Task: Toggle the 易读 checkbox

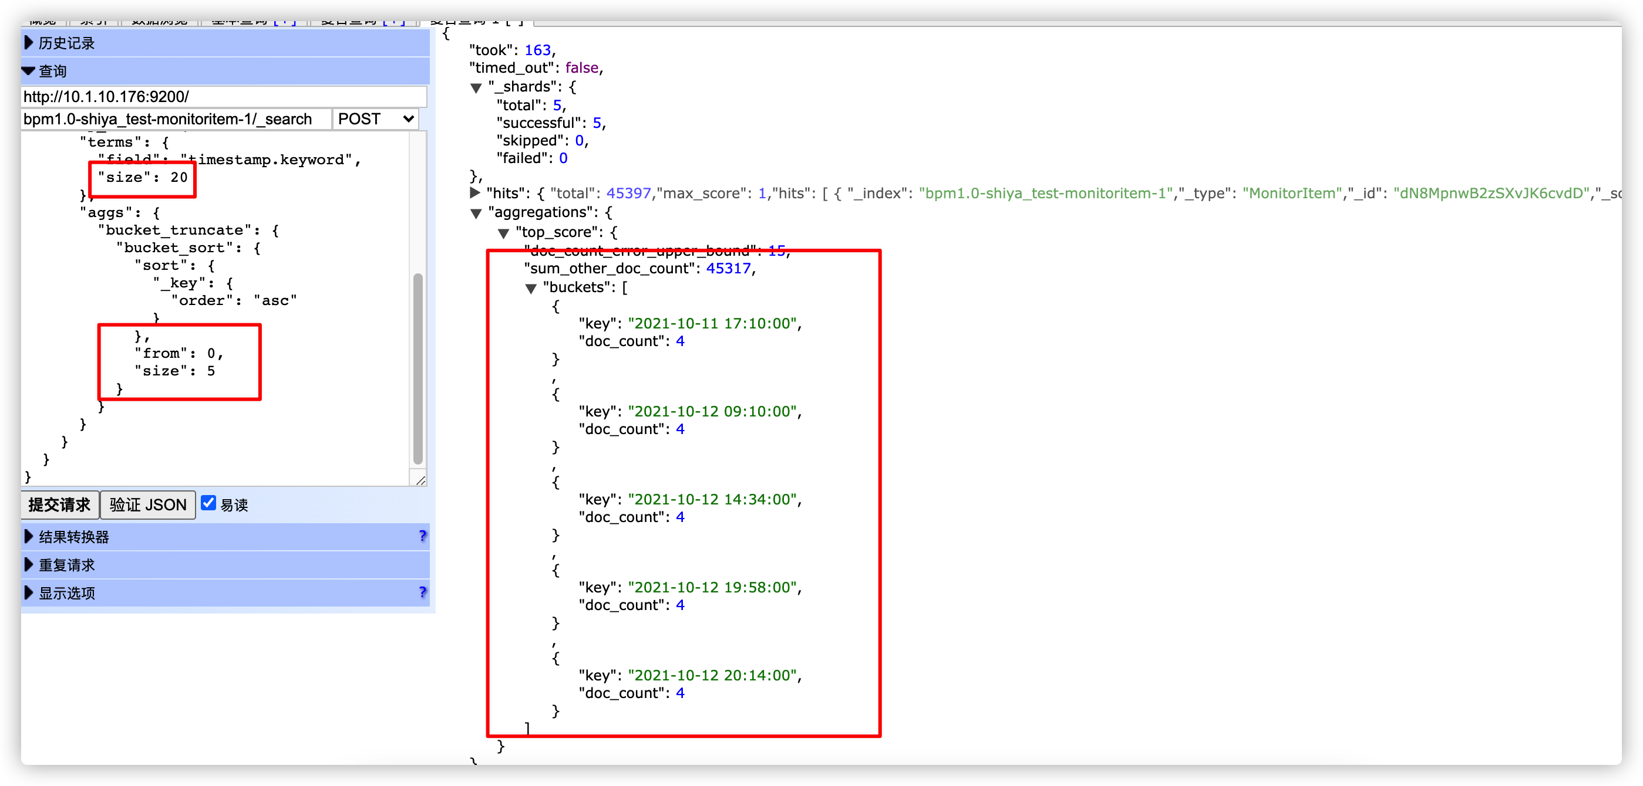Action: coord(208,503)
